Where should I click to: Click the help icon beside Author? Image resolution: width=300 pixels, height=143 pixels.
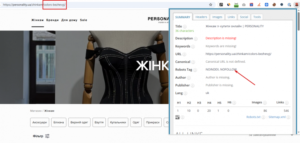tap(189, 78)
